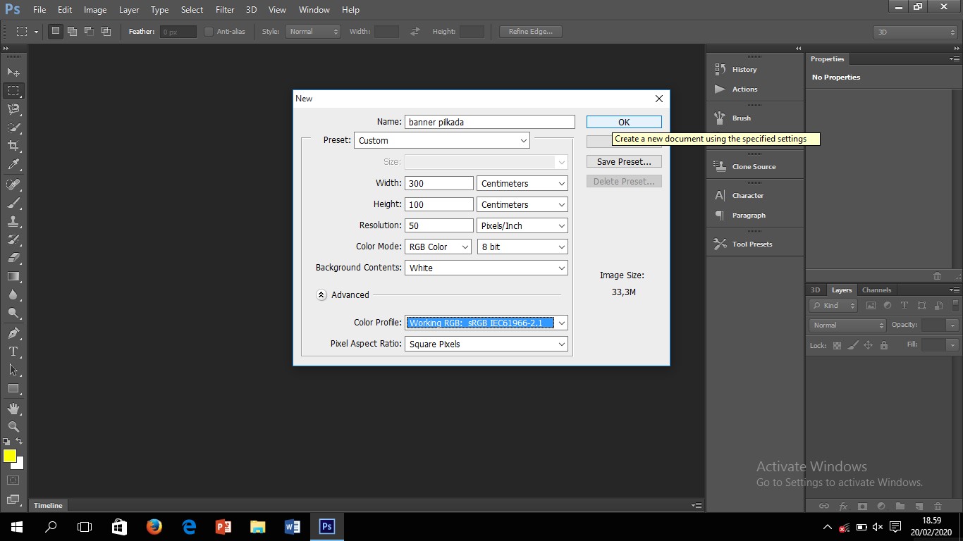Select the Clone Stamp tool
963x541 pixels.
(13, 221)
